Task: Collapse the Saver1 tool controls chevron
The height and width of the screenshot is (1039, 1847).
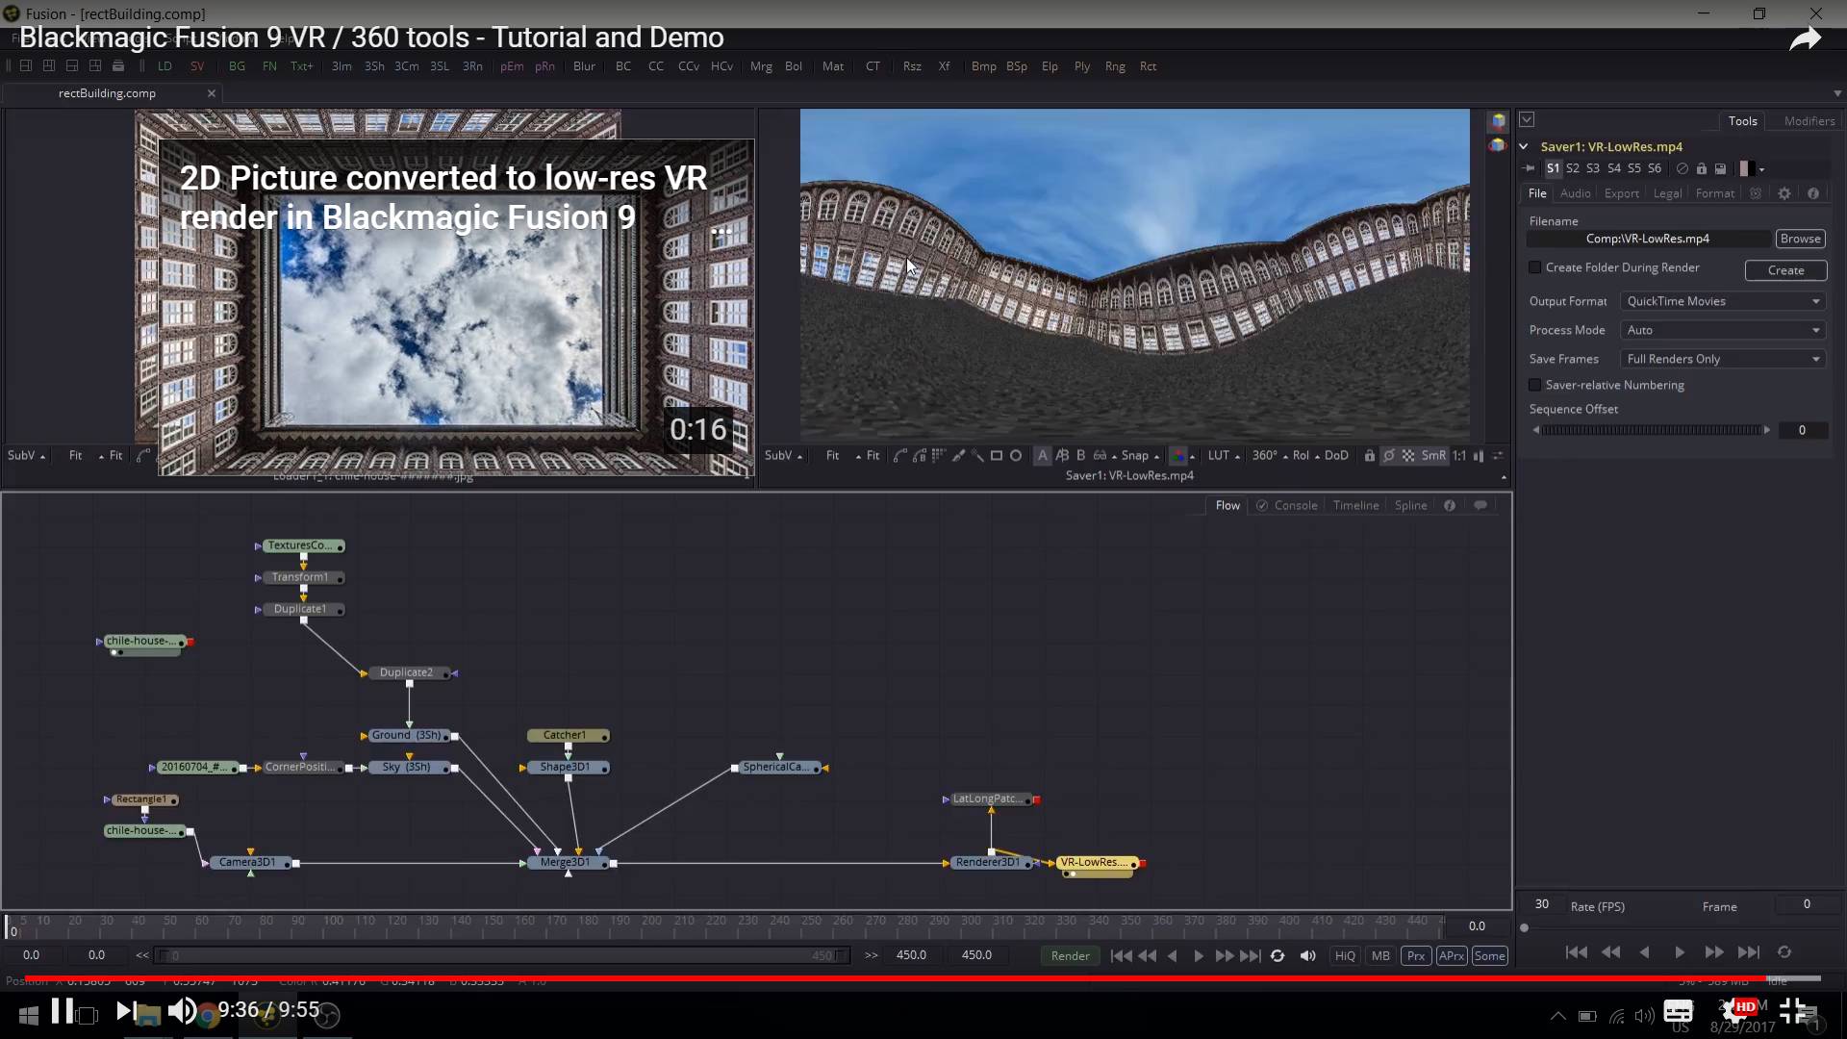Action: coord(1524,146)
